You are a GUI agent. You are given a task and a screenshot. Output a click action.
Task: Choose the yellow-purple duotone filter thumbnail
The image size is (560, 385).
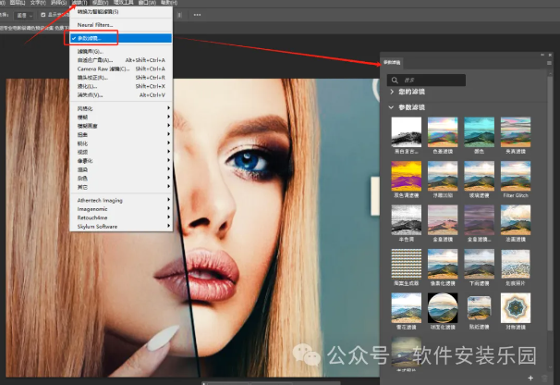[x=406, y=175]
